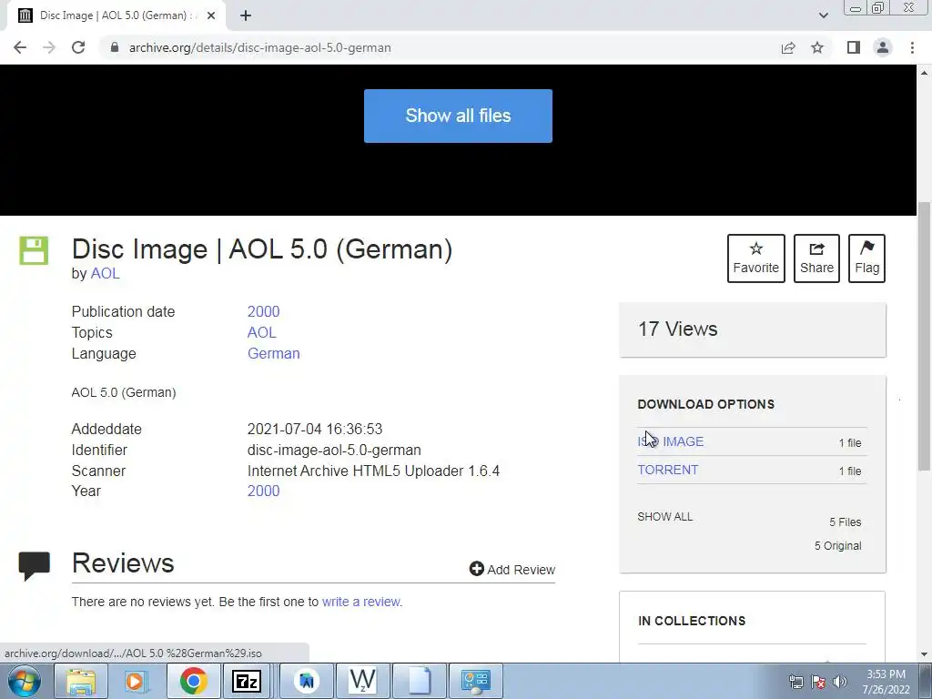The height and width of the screenshot is (699, 932).
Task: Open the publication date 2000 link
Action: click(x=263, y=311)
